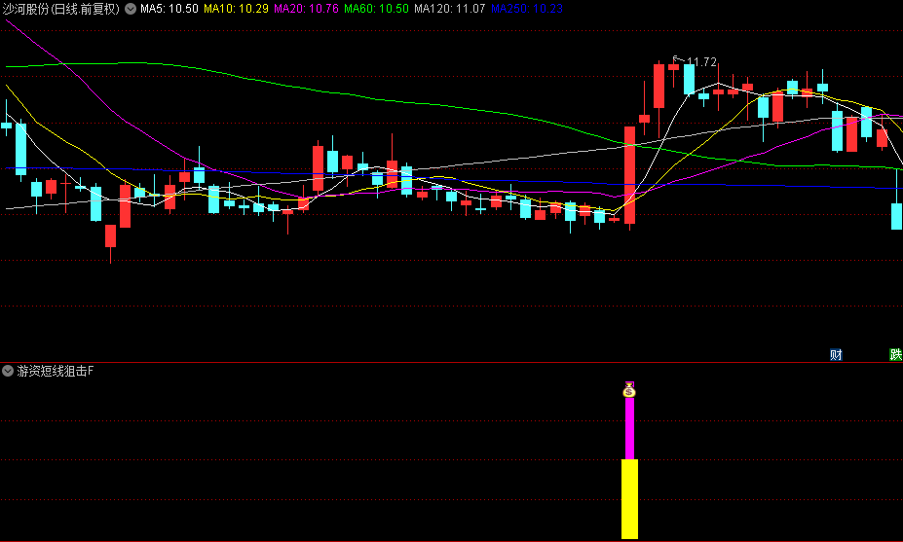Click the money bag signal icon
The height and width of the screenshot is (542, 903).
click(629, 390)
